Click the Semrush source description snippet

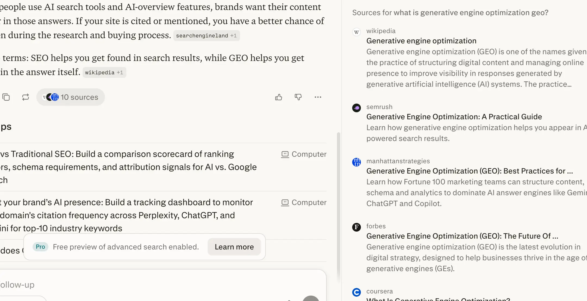click(477, 133)
